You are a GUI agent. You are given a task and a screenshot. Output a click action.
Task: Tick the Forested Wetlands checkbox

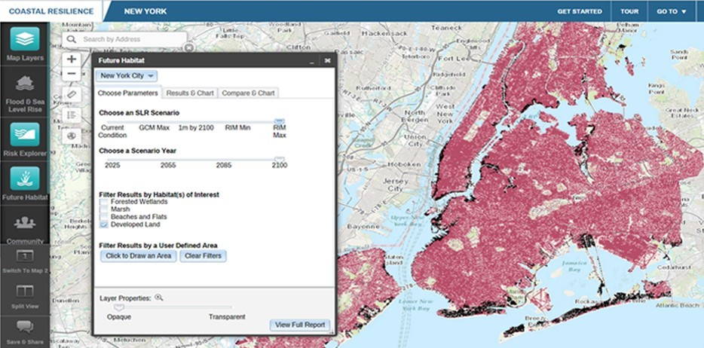(104, 203)
